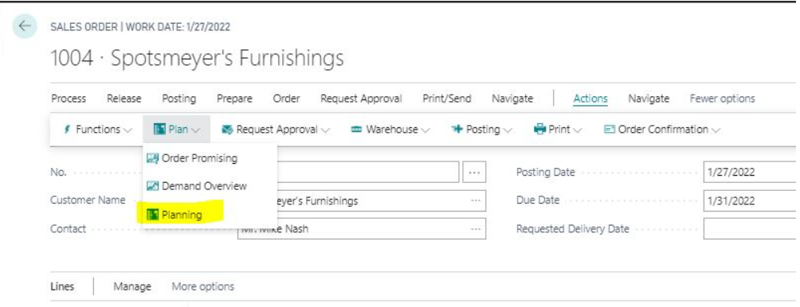Select Planning from the Plan dropdown
Image resolution: width=800 pixels, height=307 pixels.
tap(182, 215)
